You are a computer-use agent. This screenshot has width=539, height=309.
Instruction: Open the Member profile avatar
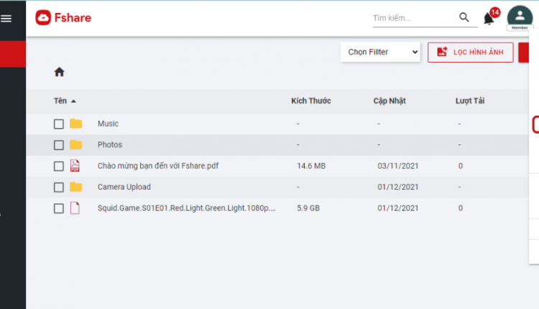click(x=520, y=18)
